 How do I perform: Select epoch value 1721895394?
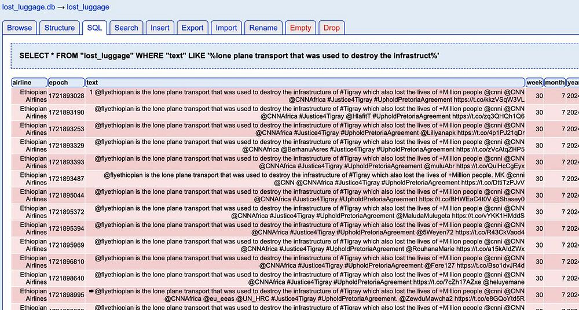click(67, 229)
